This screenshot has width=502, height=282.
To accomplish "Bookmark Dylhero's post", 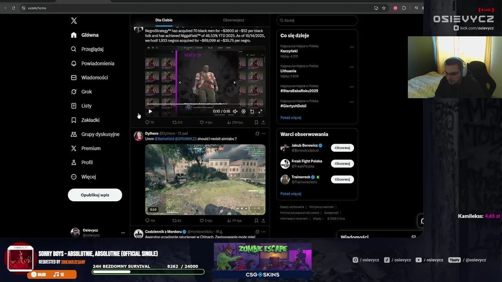I will [256, 221].
